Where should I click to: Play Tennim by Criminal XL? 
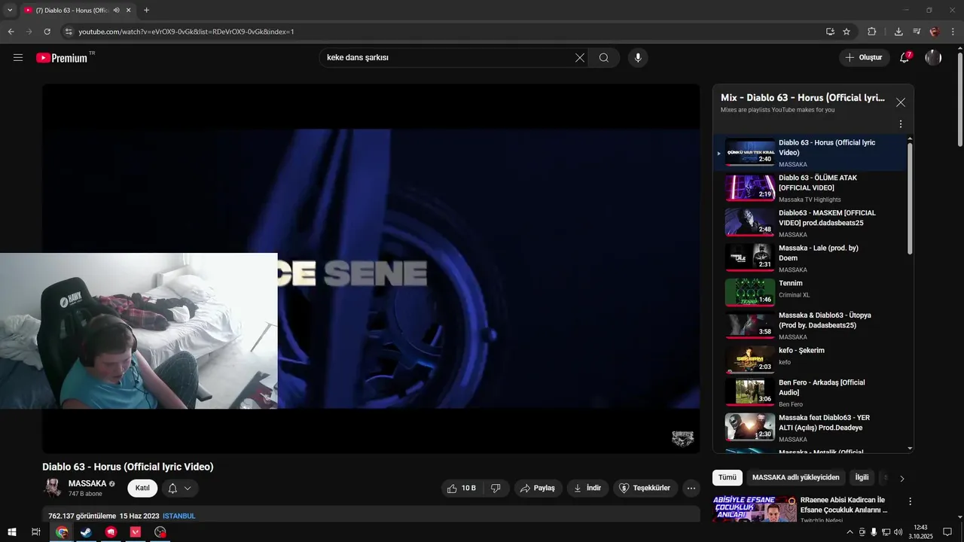[810, 292]
